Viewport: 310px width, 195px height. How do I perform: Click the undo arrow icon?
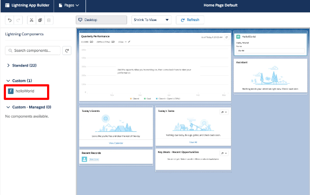click(x=10, y=20)
